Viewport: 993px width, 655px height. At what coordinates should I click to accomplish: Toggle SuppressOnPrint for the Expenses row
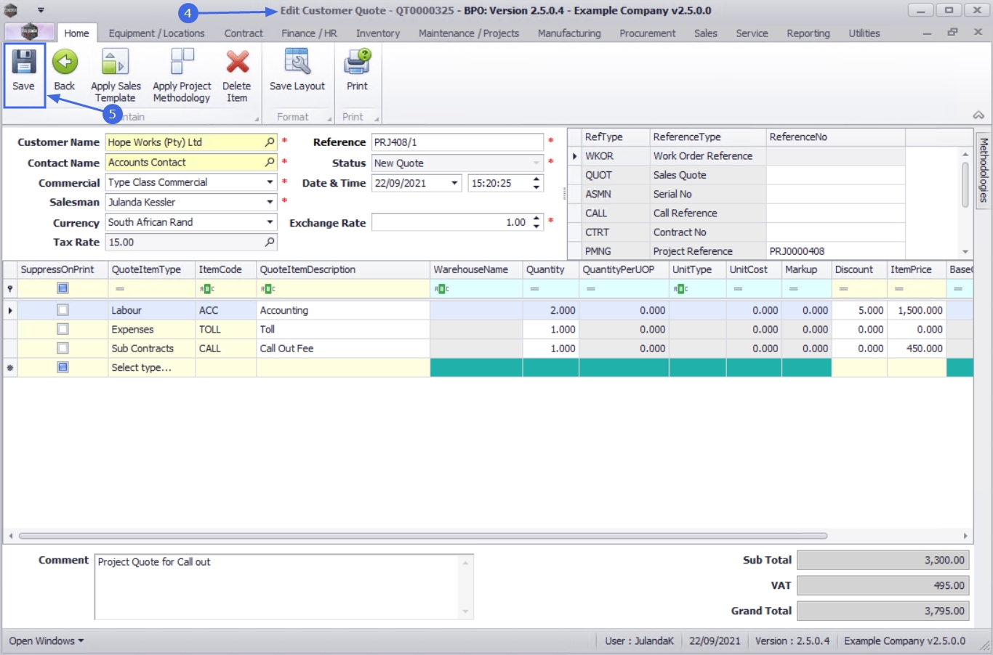coord(63,329)
